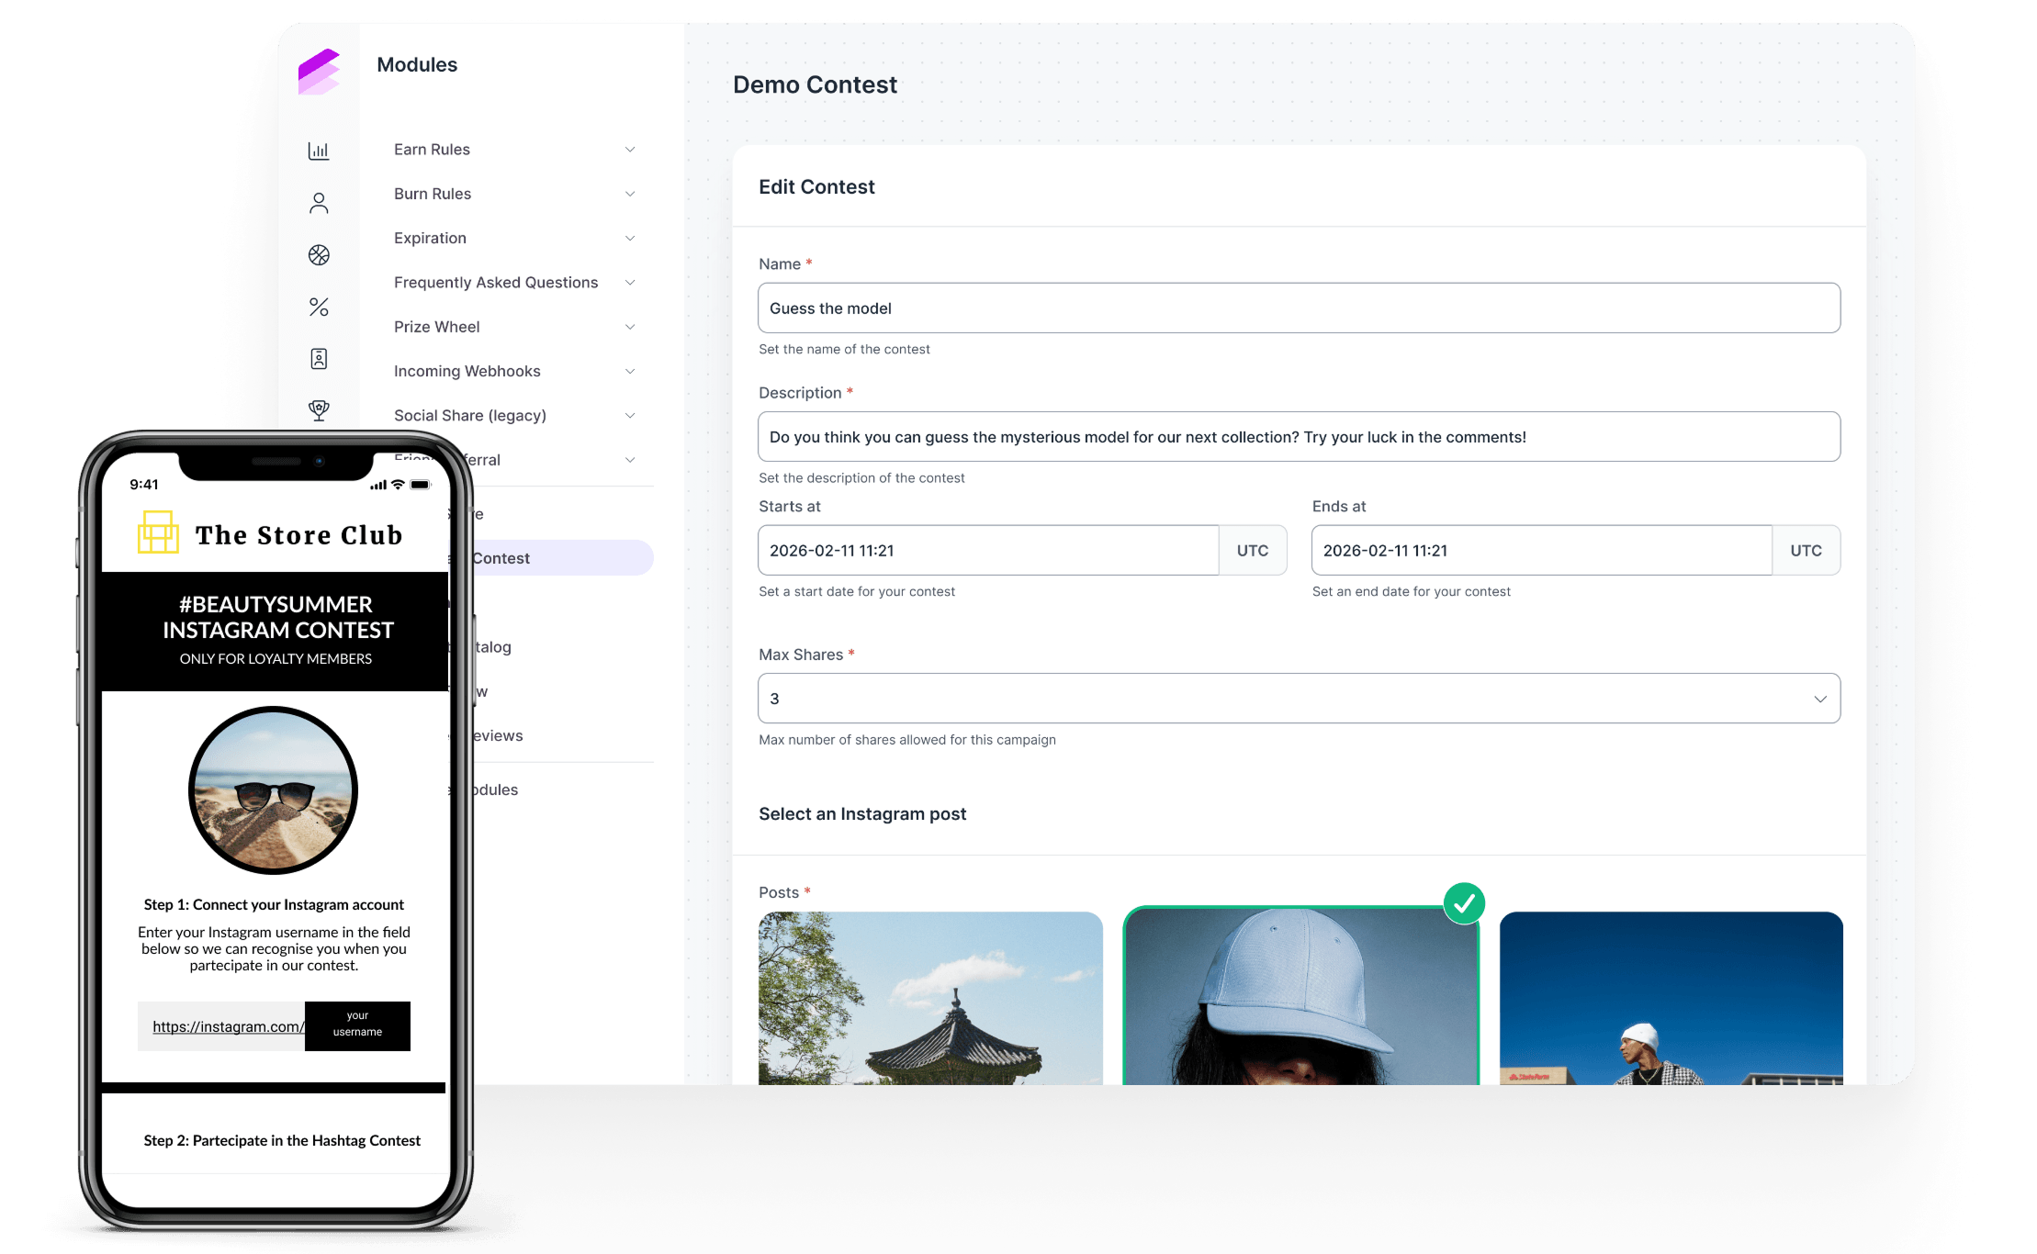The image size is (2037, 1254).
Task: Click the UTC button beside Ends at
Action: coord(1806,551)
